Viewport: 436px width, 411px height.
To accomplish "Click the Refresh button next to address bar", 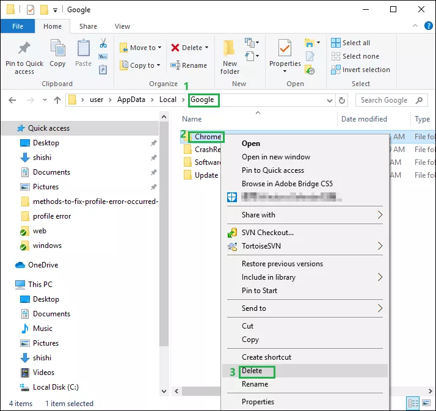I will [342, 100].
